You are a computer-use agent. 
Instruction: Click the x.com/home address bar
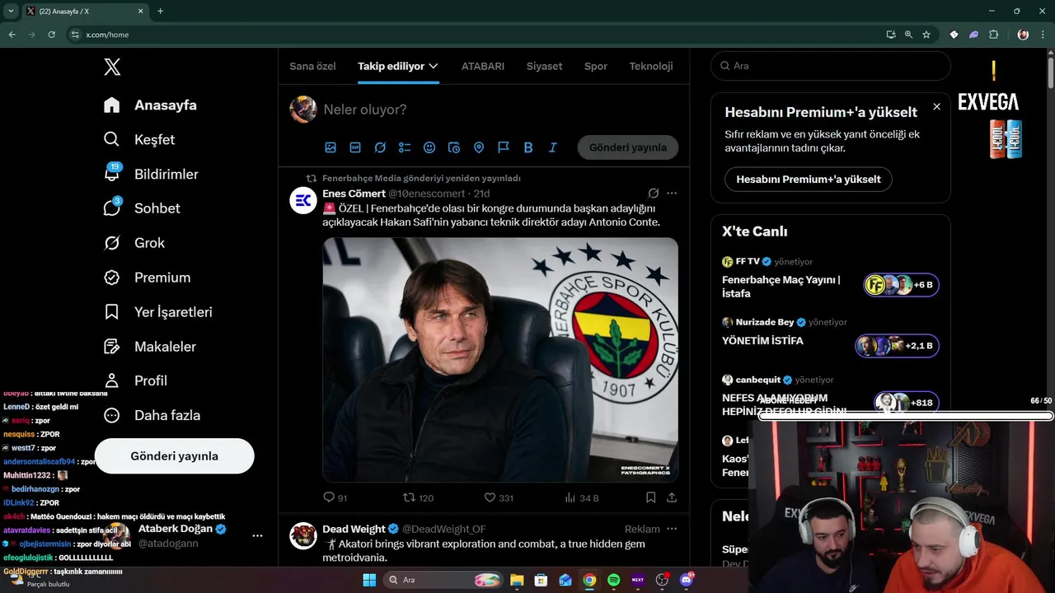point(474,35)
